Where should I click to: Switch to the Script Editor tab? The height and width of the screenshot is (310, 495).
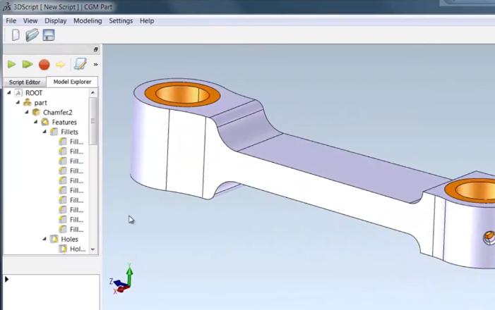[25, 82]
